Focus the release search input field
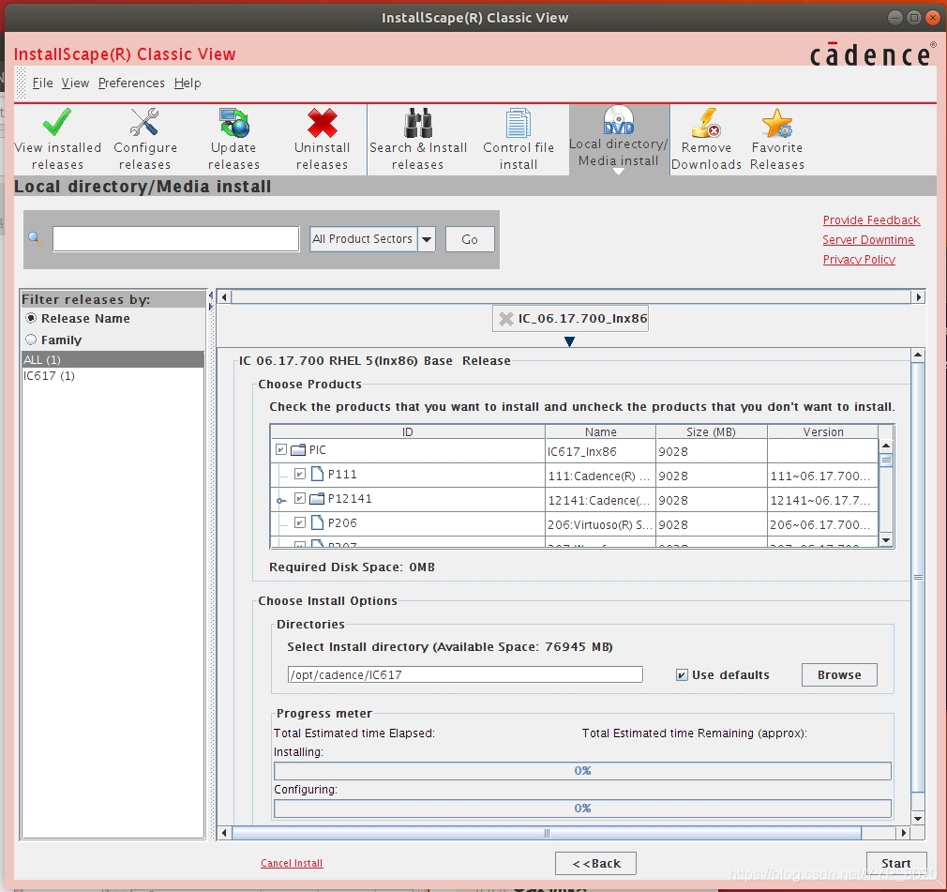This screenshot has height=892, width=947. (x=175, y=239)
